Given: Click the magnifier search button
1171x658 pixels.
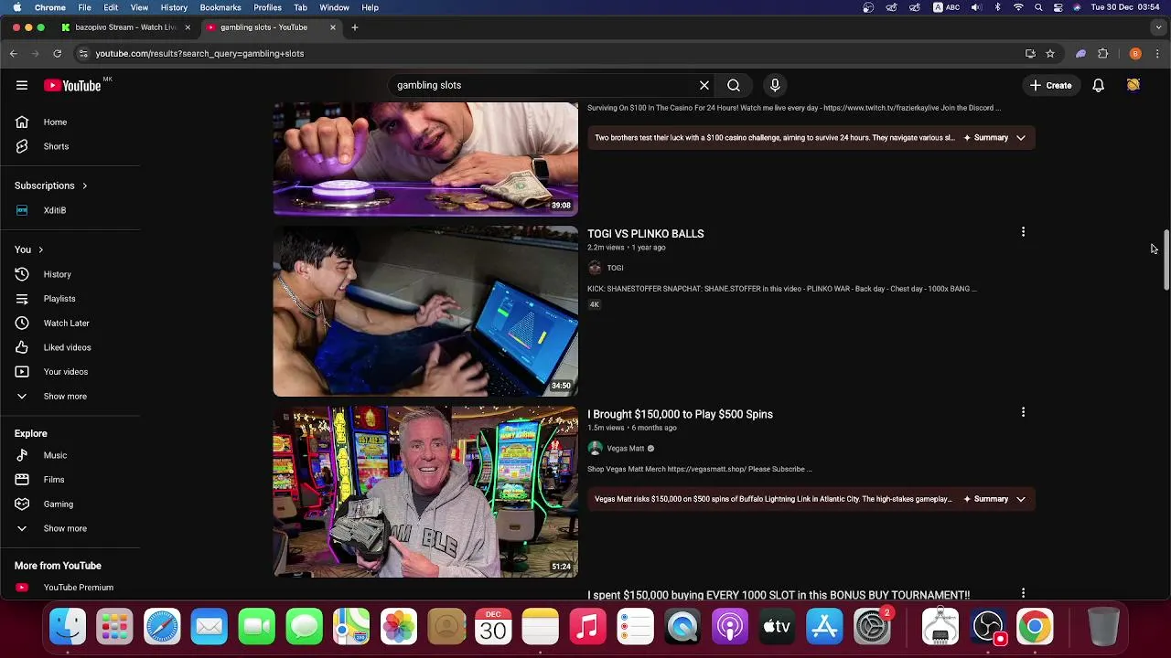Looking at the screenshot, I should tap(734, 85).
